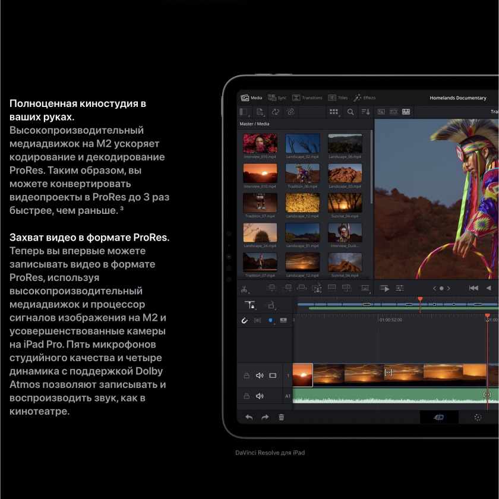
Task: Open the viewer tools sliders icon
Action: pyautogui.click(x=400, y=288)
